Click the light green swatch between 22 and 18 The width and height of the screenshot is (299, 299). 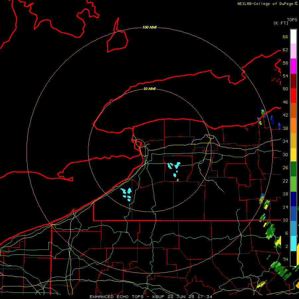point(293,184)
